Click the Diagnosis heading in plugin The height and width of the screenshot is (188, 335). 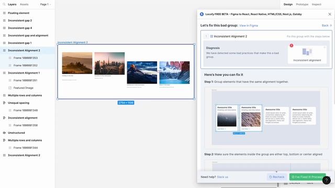(213, 48)
